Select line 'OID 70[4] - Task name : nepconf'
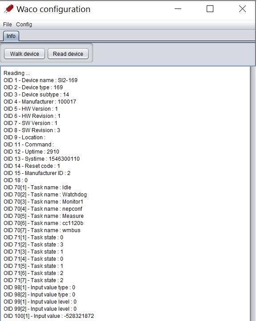Image resolution: width=257 pixels, height=321 pixels. 43,209
